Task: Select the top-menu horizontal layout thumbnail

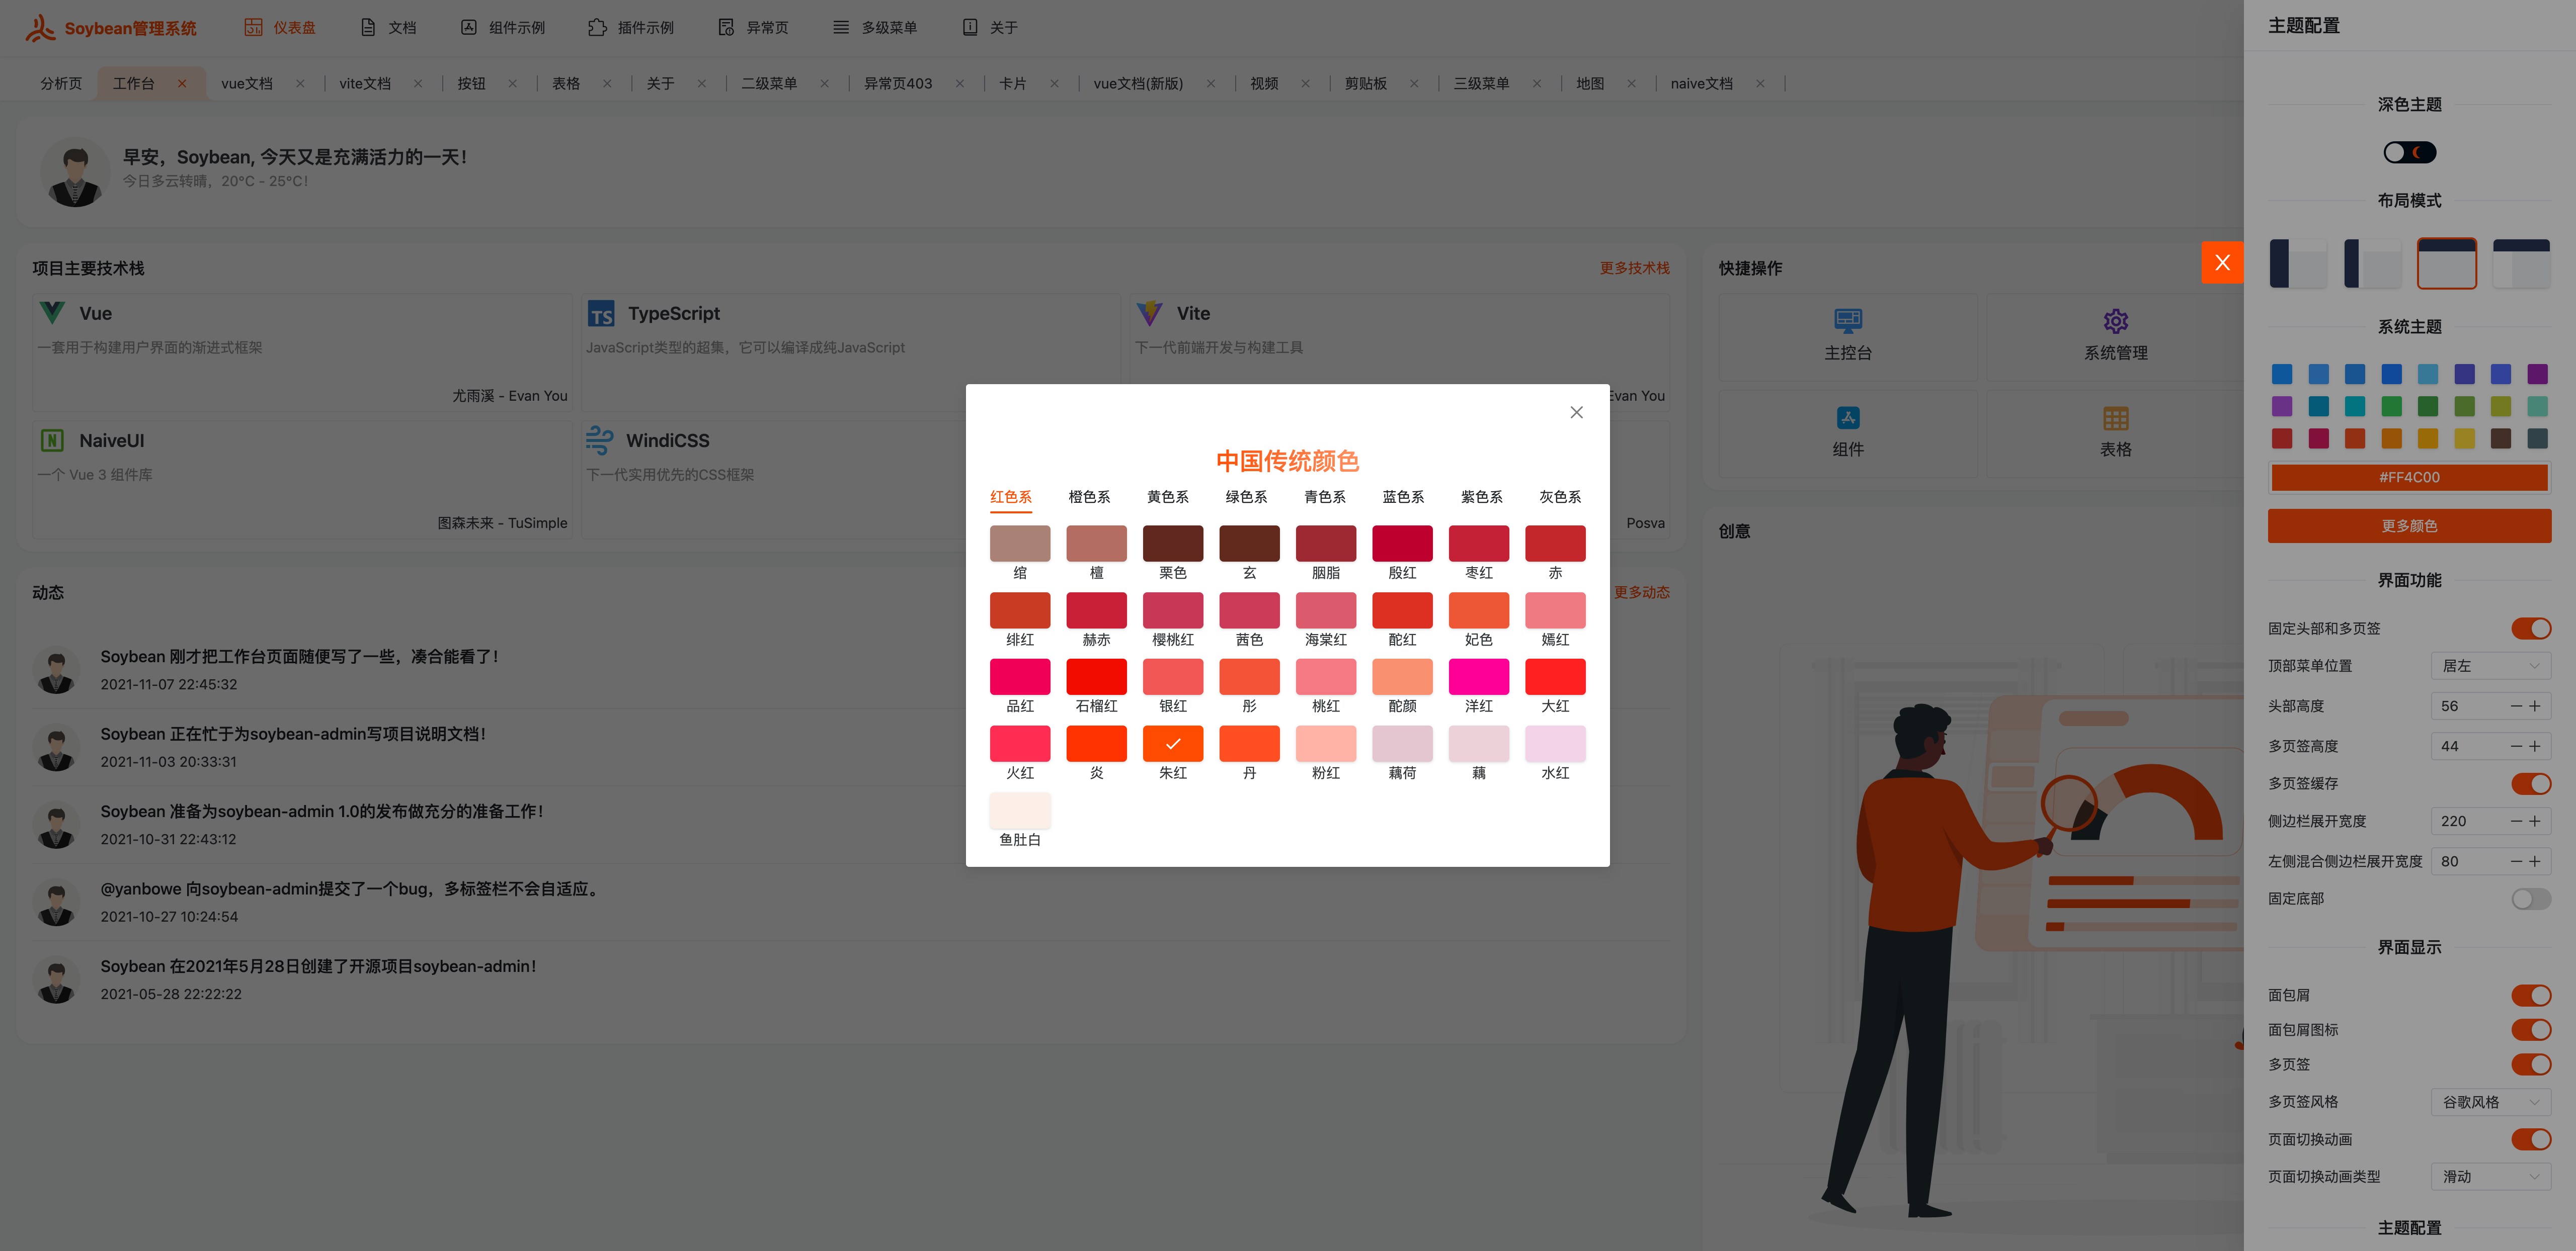Action: (2446, 263)
